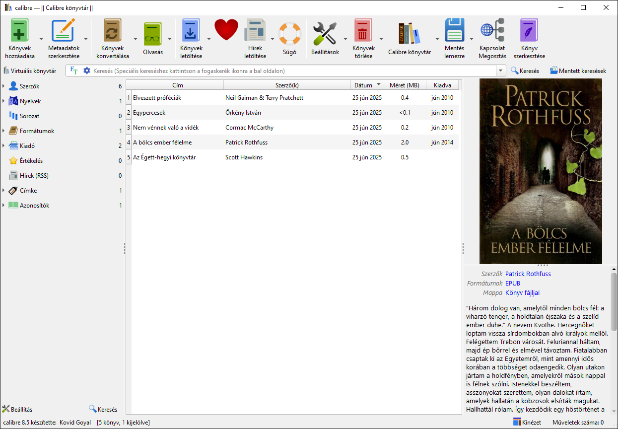Click the Könyvek hozzáadása (add books) icon
The height and width of the screenshot is (429, 618).
click(x=20, y=31)
